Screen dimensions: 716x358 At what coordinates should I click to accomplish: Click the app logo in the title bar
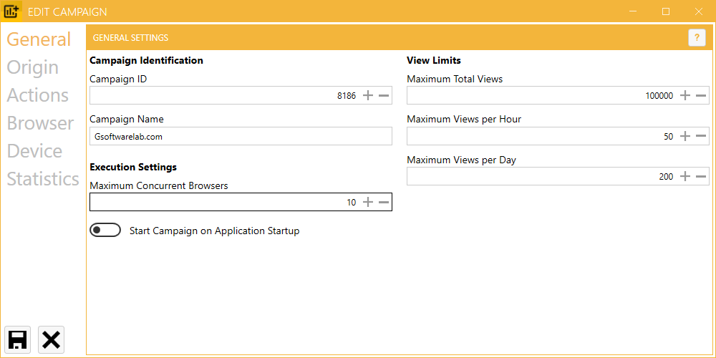pyautogui.click(x=11, y=11)
